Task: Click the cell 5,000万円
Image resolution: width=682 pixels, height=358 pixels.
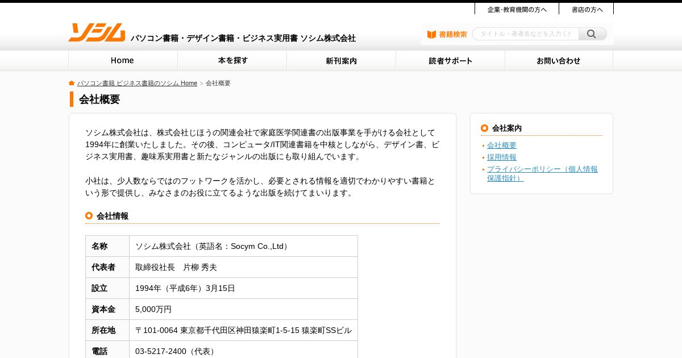Action: [243, 309]
